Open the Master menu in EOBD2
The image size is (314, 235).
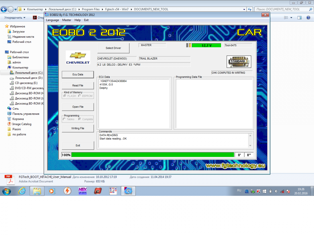67,20
